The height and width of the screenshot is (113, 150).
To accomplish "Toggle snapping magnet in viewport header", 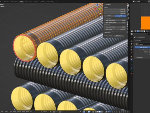I will point(54,112).
